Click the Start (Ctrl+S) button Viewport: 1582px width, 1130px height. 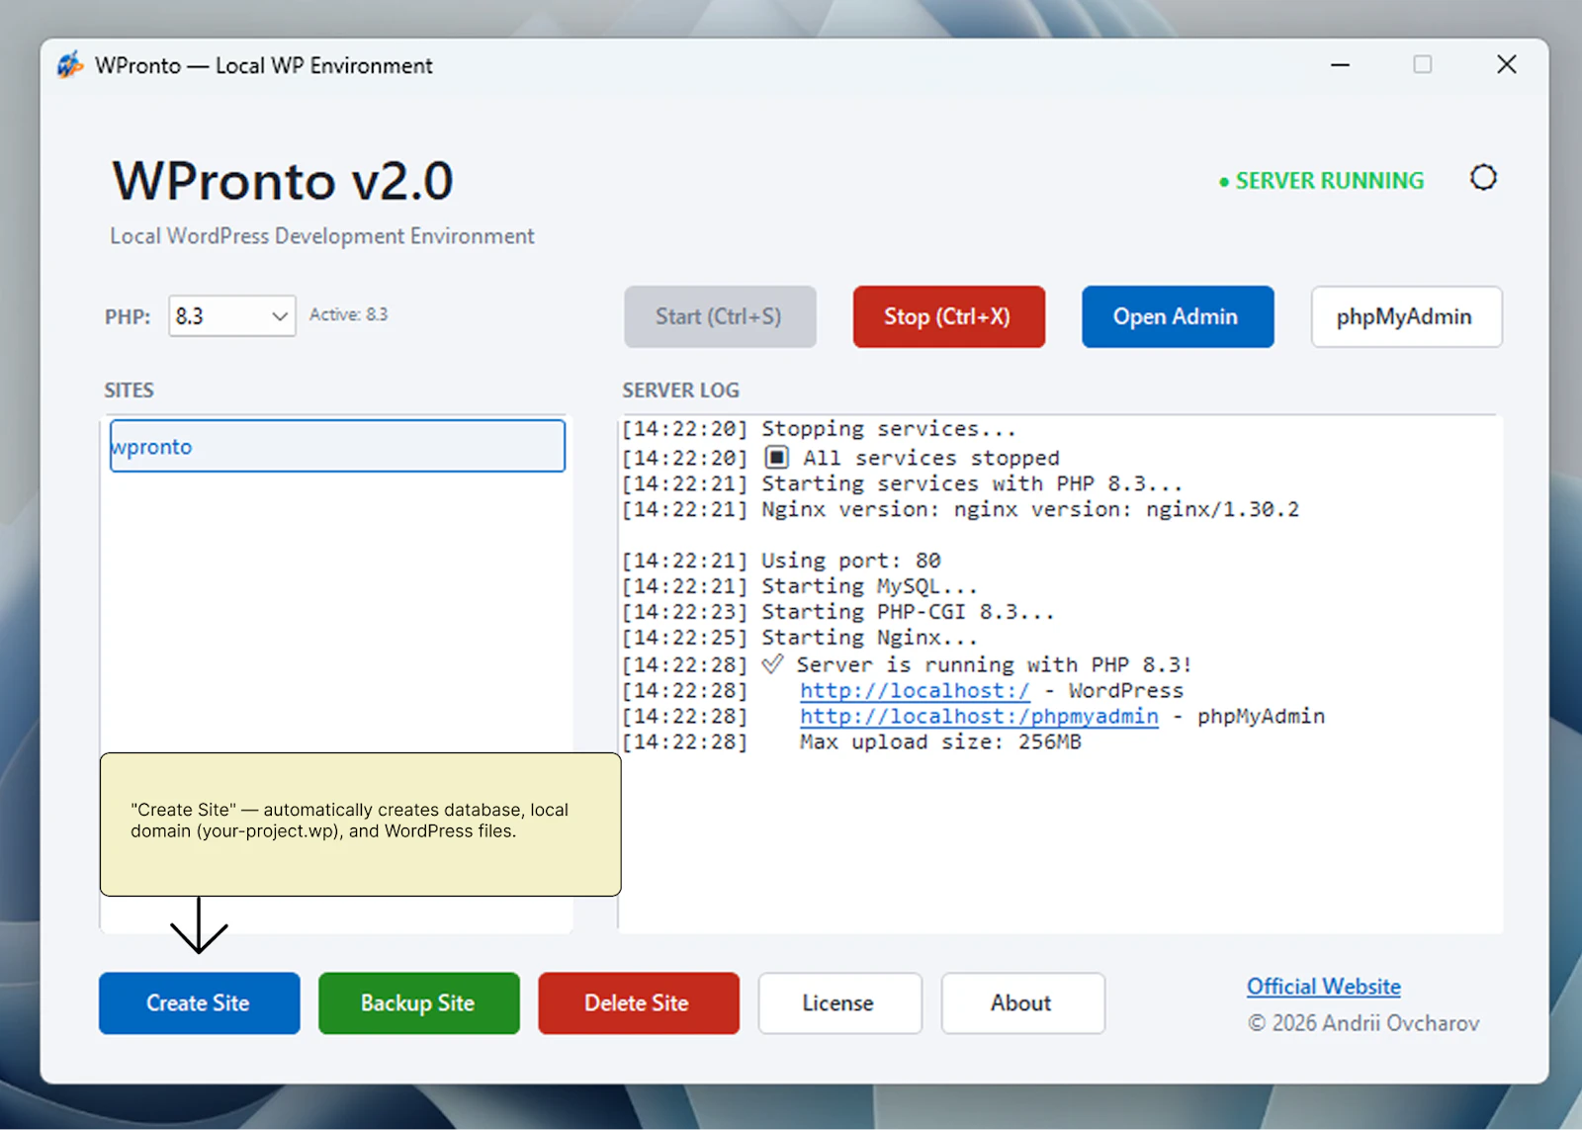(720, 317)
